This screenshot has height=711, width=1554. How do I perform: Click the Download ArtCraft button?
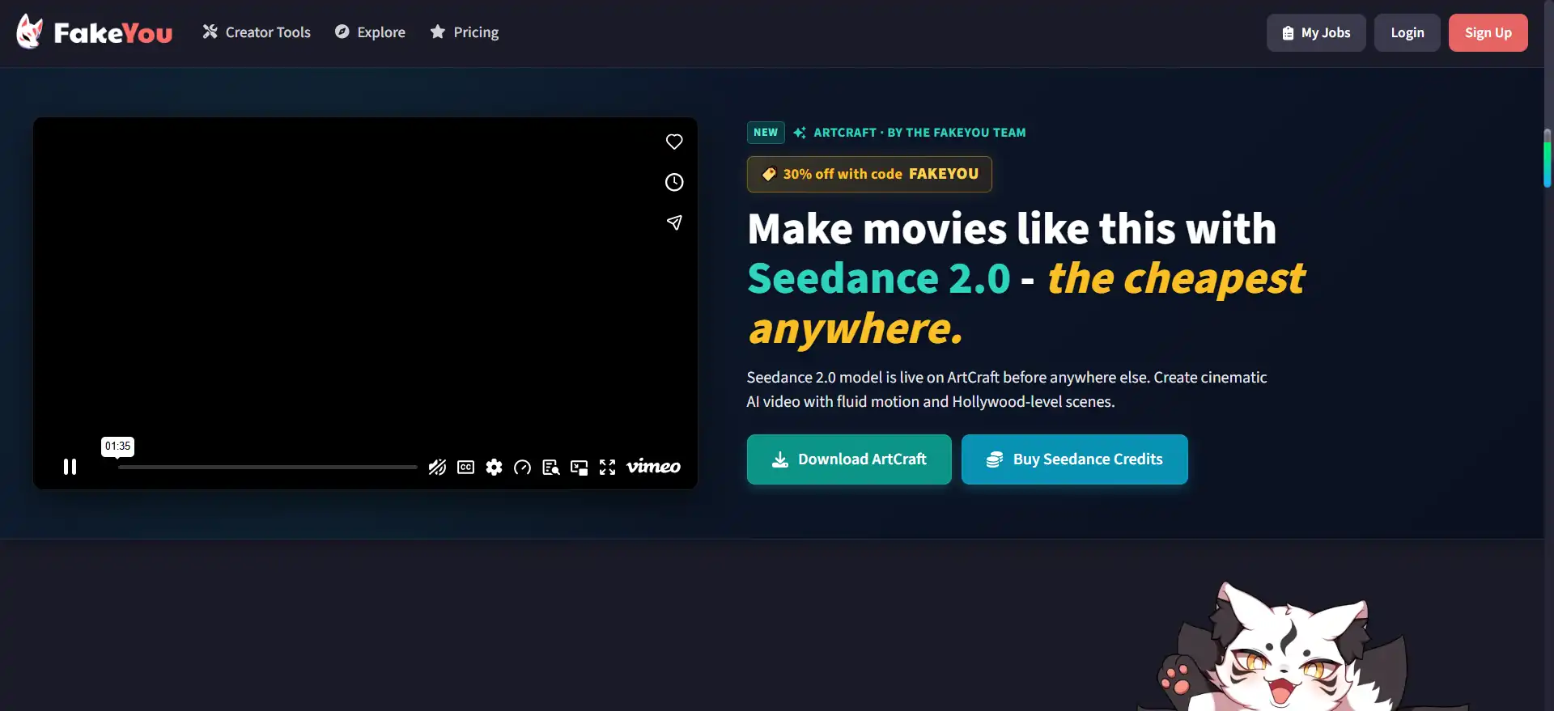[849, 459]
